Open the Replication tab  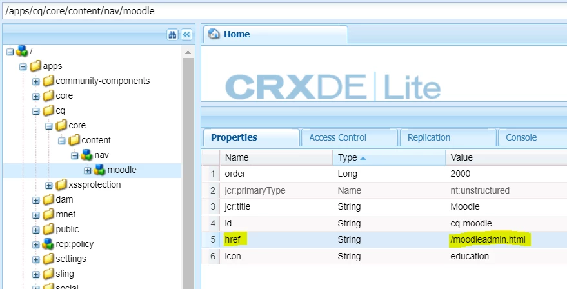(x=447, y=137)
